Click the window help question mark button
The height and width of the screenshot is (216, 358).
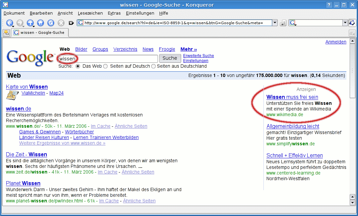pos(329,5)
